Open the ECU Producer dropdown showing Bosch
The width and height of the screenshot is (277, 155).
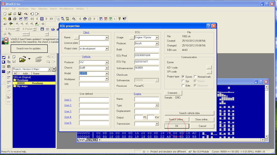pos(157,43)
